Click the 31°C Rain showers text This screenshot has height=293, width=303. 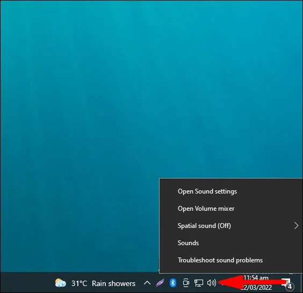[x=103, y=283]
